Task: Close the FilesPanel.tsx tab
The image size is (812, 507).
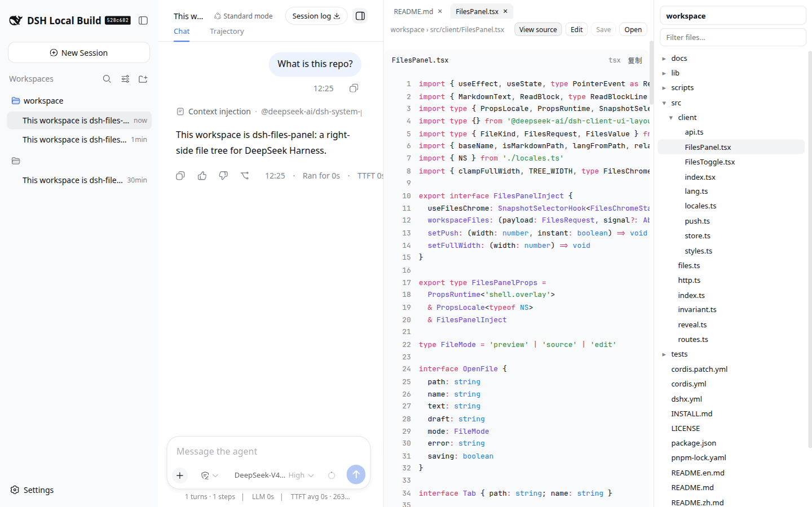Action: point(505,11)
